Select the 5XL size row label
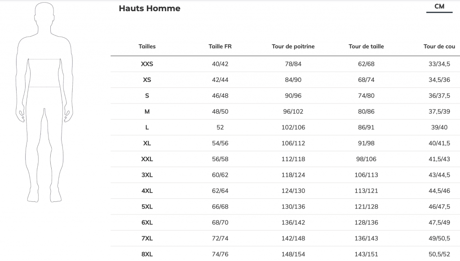The image size is (460, 261). 147,207
